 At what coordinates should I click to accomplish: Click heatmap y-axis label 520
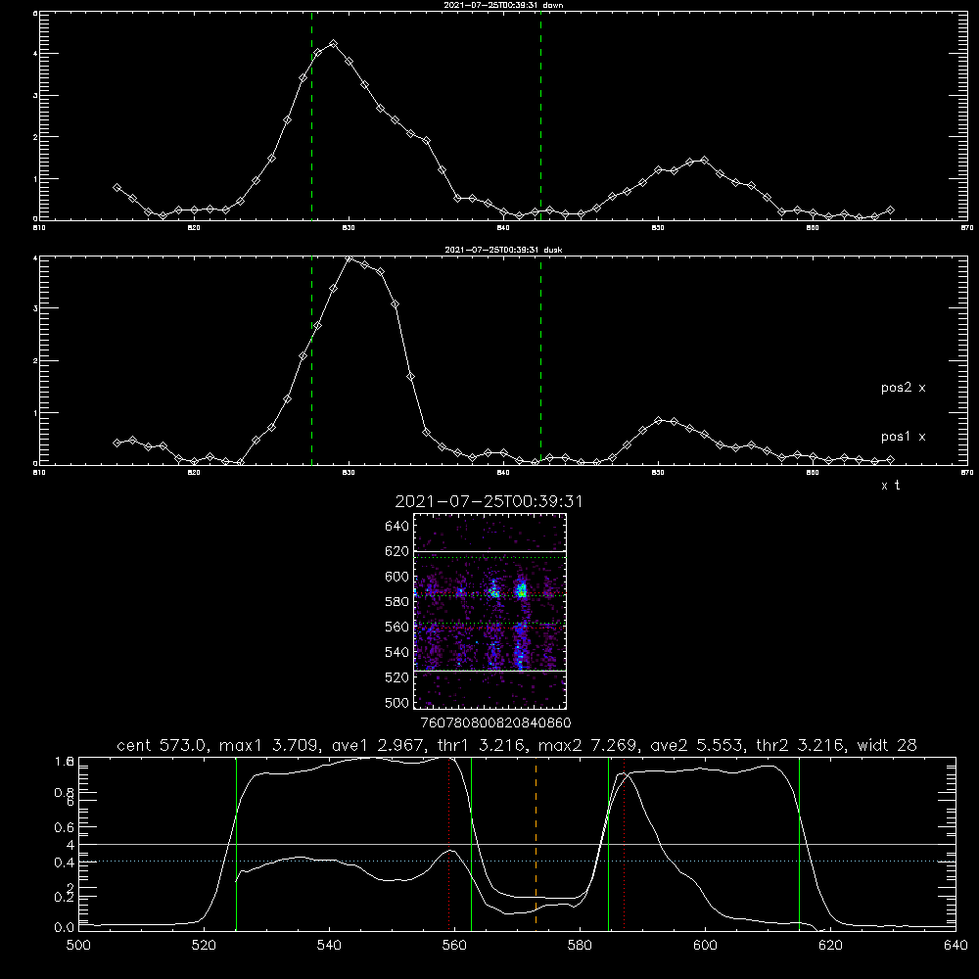tap(397, 677)
